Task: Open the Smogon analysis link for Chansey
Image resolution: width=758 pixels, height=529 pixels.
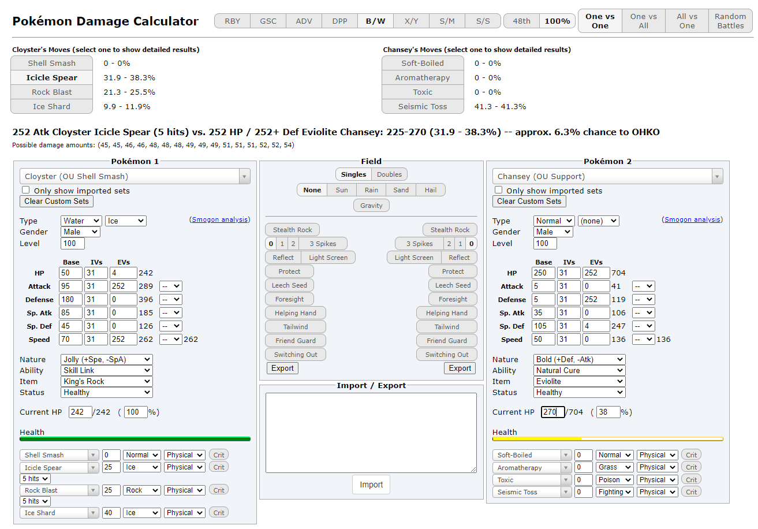Action: tap(693, 219)
